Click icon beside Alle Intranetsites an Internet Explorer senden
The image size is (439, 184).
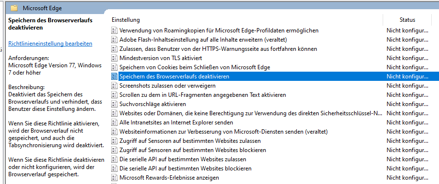(114, 123)
